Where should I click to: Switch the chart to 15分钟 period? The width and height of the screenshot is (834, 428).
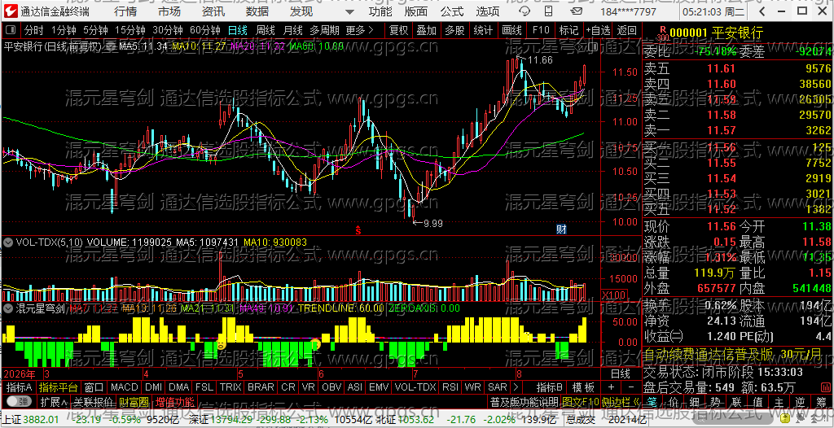(x=130, y=30)
